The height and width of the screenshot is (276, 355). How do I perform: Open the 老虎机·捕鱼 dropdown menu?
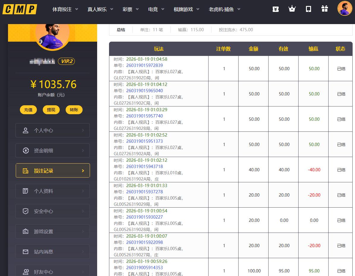click(225, 9)
